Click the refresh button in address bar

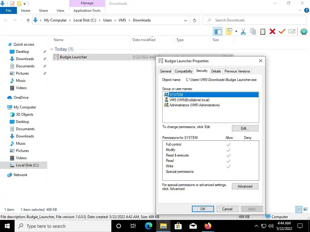click(x=195, y=20)
